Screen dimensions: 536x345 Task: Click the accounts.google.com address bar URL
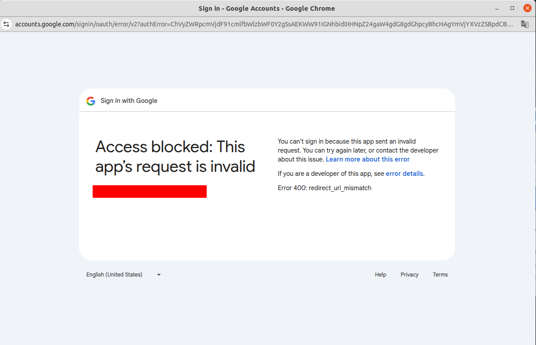coord(264,24)
